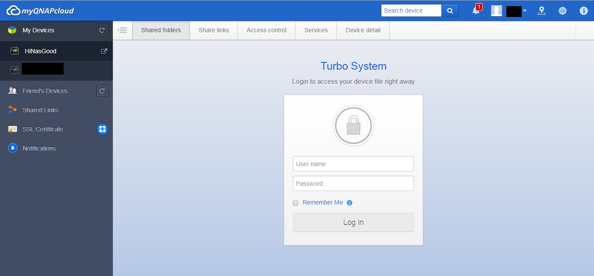
Task: Open the device locator map pin icon
Action: pyautogui.click(x=542, y=10)
